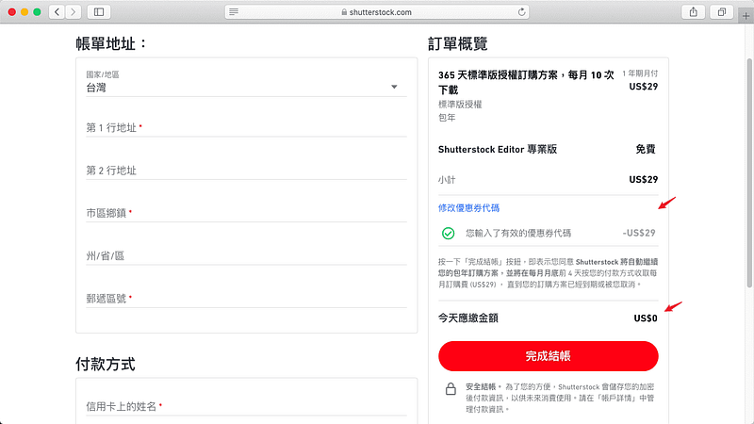Click the red 完成結帳 button
754x424 pixels.
coord(549,356)
